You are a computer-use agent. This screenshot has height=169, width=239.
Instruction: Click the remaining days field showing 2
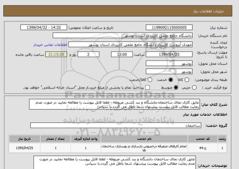pyautogui.click(x=88, y=54)
